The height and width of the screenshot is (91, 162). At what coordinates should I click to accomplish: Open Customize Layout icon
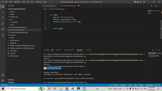[x=144, y=2]
